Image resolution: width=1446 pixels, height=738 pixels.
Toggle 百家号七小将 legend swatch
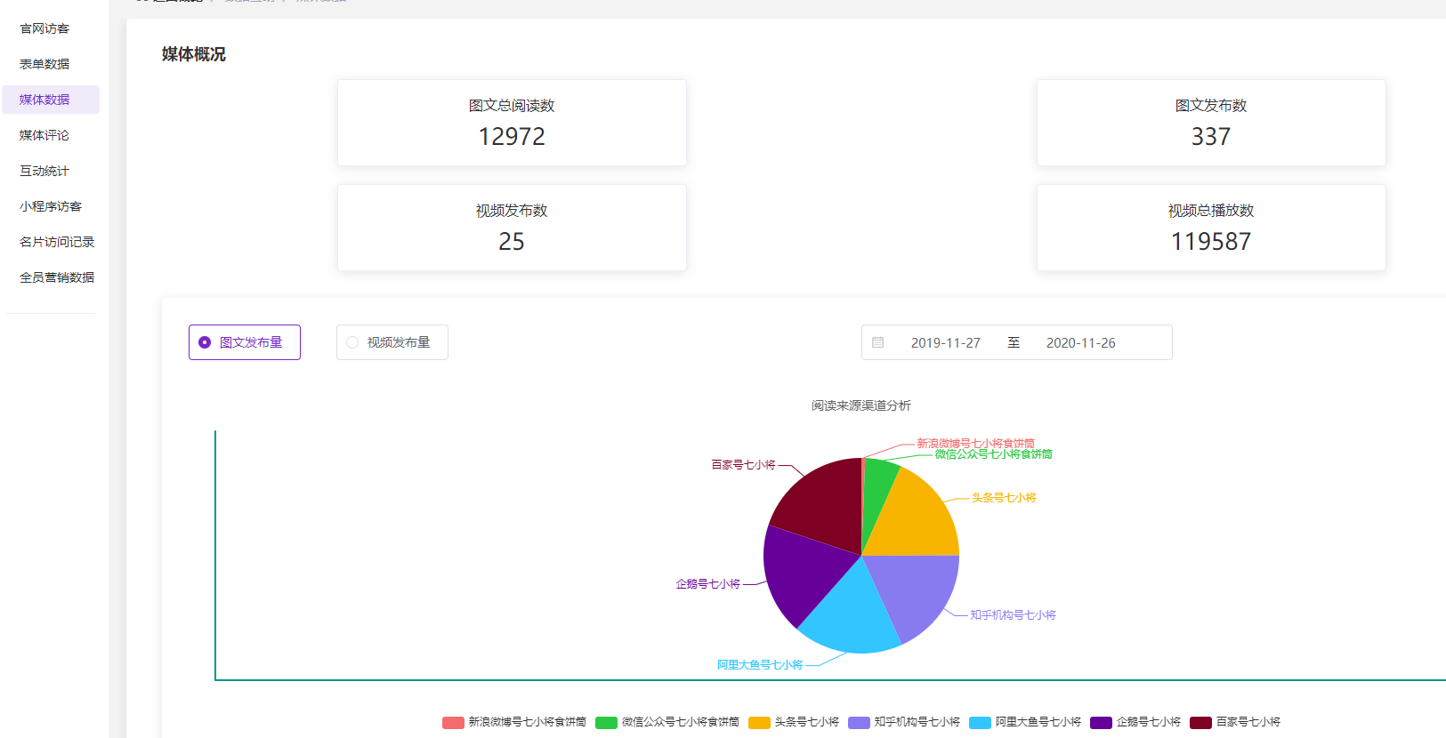click(x=1200, y=722)
